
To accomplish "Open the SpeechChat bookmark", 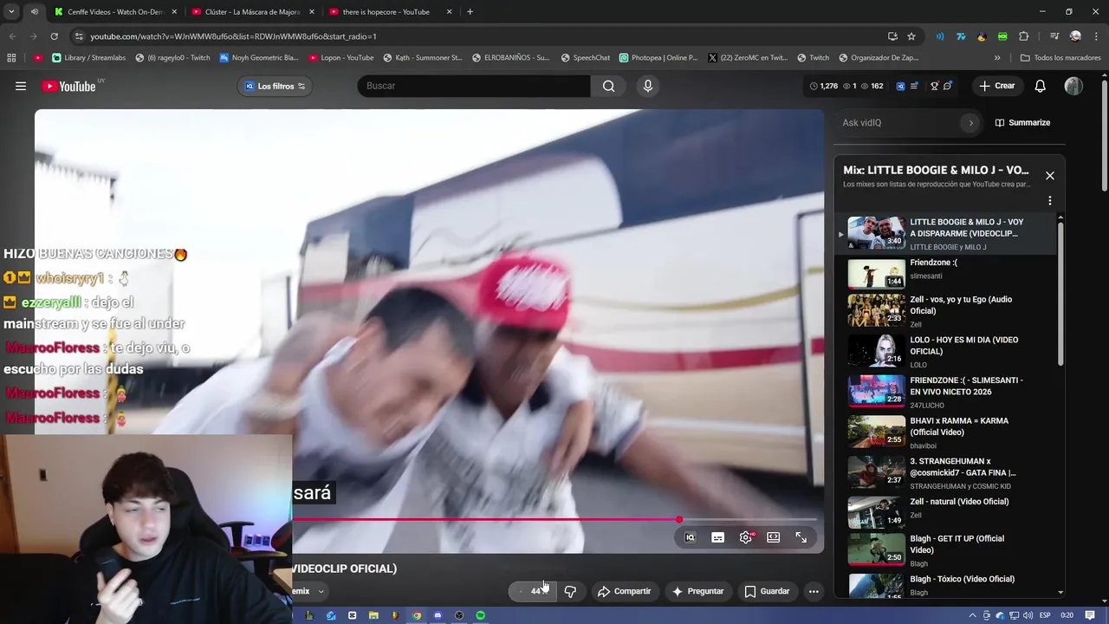I will (585, 58).
